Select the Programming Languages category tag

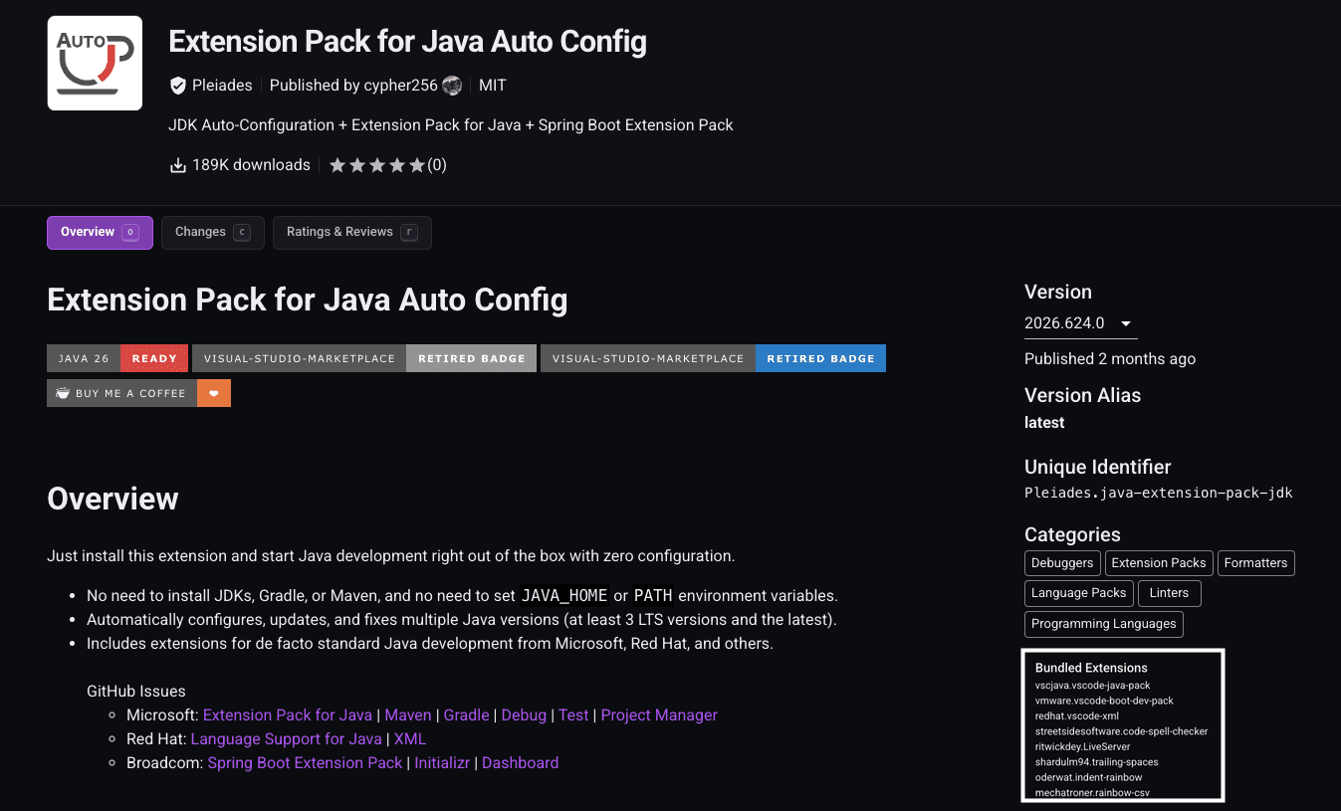pos(1104,624)
